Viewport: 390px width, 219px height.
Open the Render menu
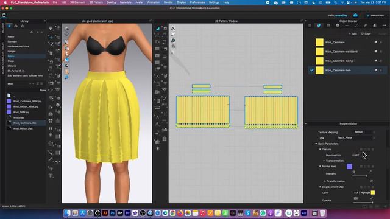(x=168, y=2)
